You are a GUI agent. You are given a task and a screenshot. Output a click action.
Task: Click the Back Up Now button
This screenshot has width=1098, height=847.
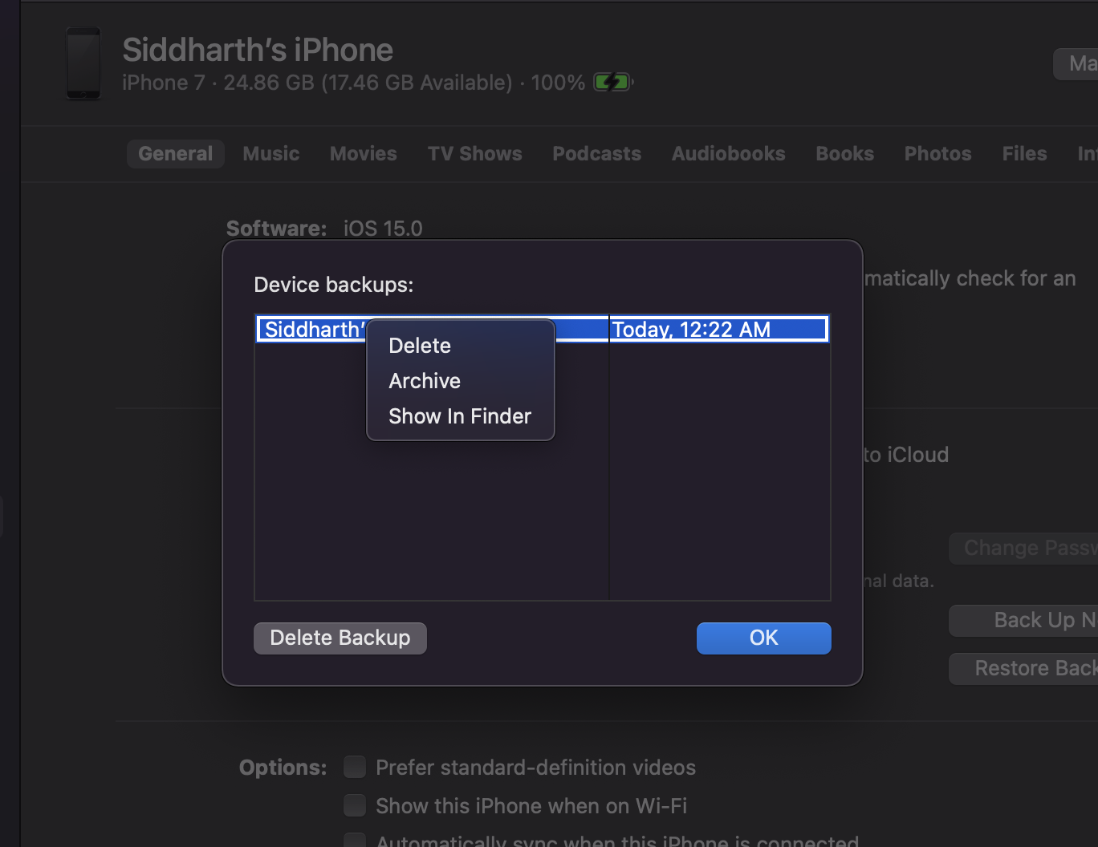tap(1024, 620)
